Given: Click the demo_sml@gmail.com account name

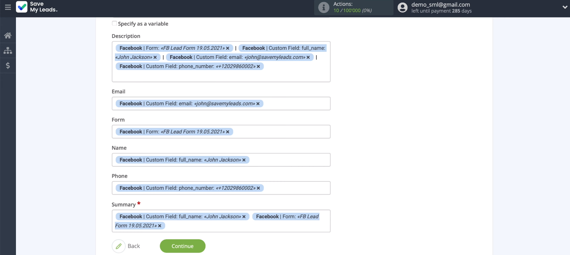Looking at the screenshot, I should (x=440, y=5).
